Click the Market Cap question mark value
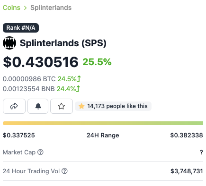The height and width of the screenshot is (186, 206). coord(201,152)
